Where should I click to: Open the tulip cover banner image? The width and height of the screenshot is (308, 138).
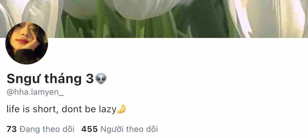[154, 19]
